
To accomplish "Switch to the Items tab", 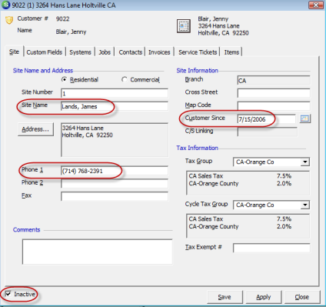I will tap(231, 52).
